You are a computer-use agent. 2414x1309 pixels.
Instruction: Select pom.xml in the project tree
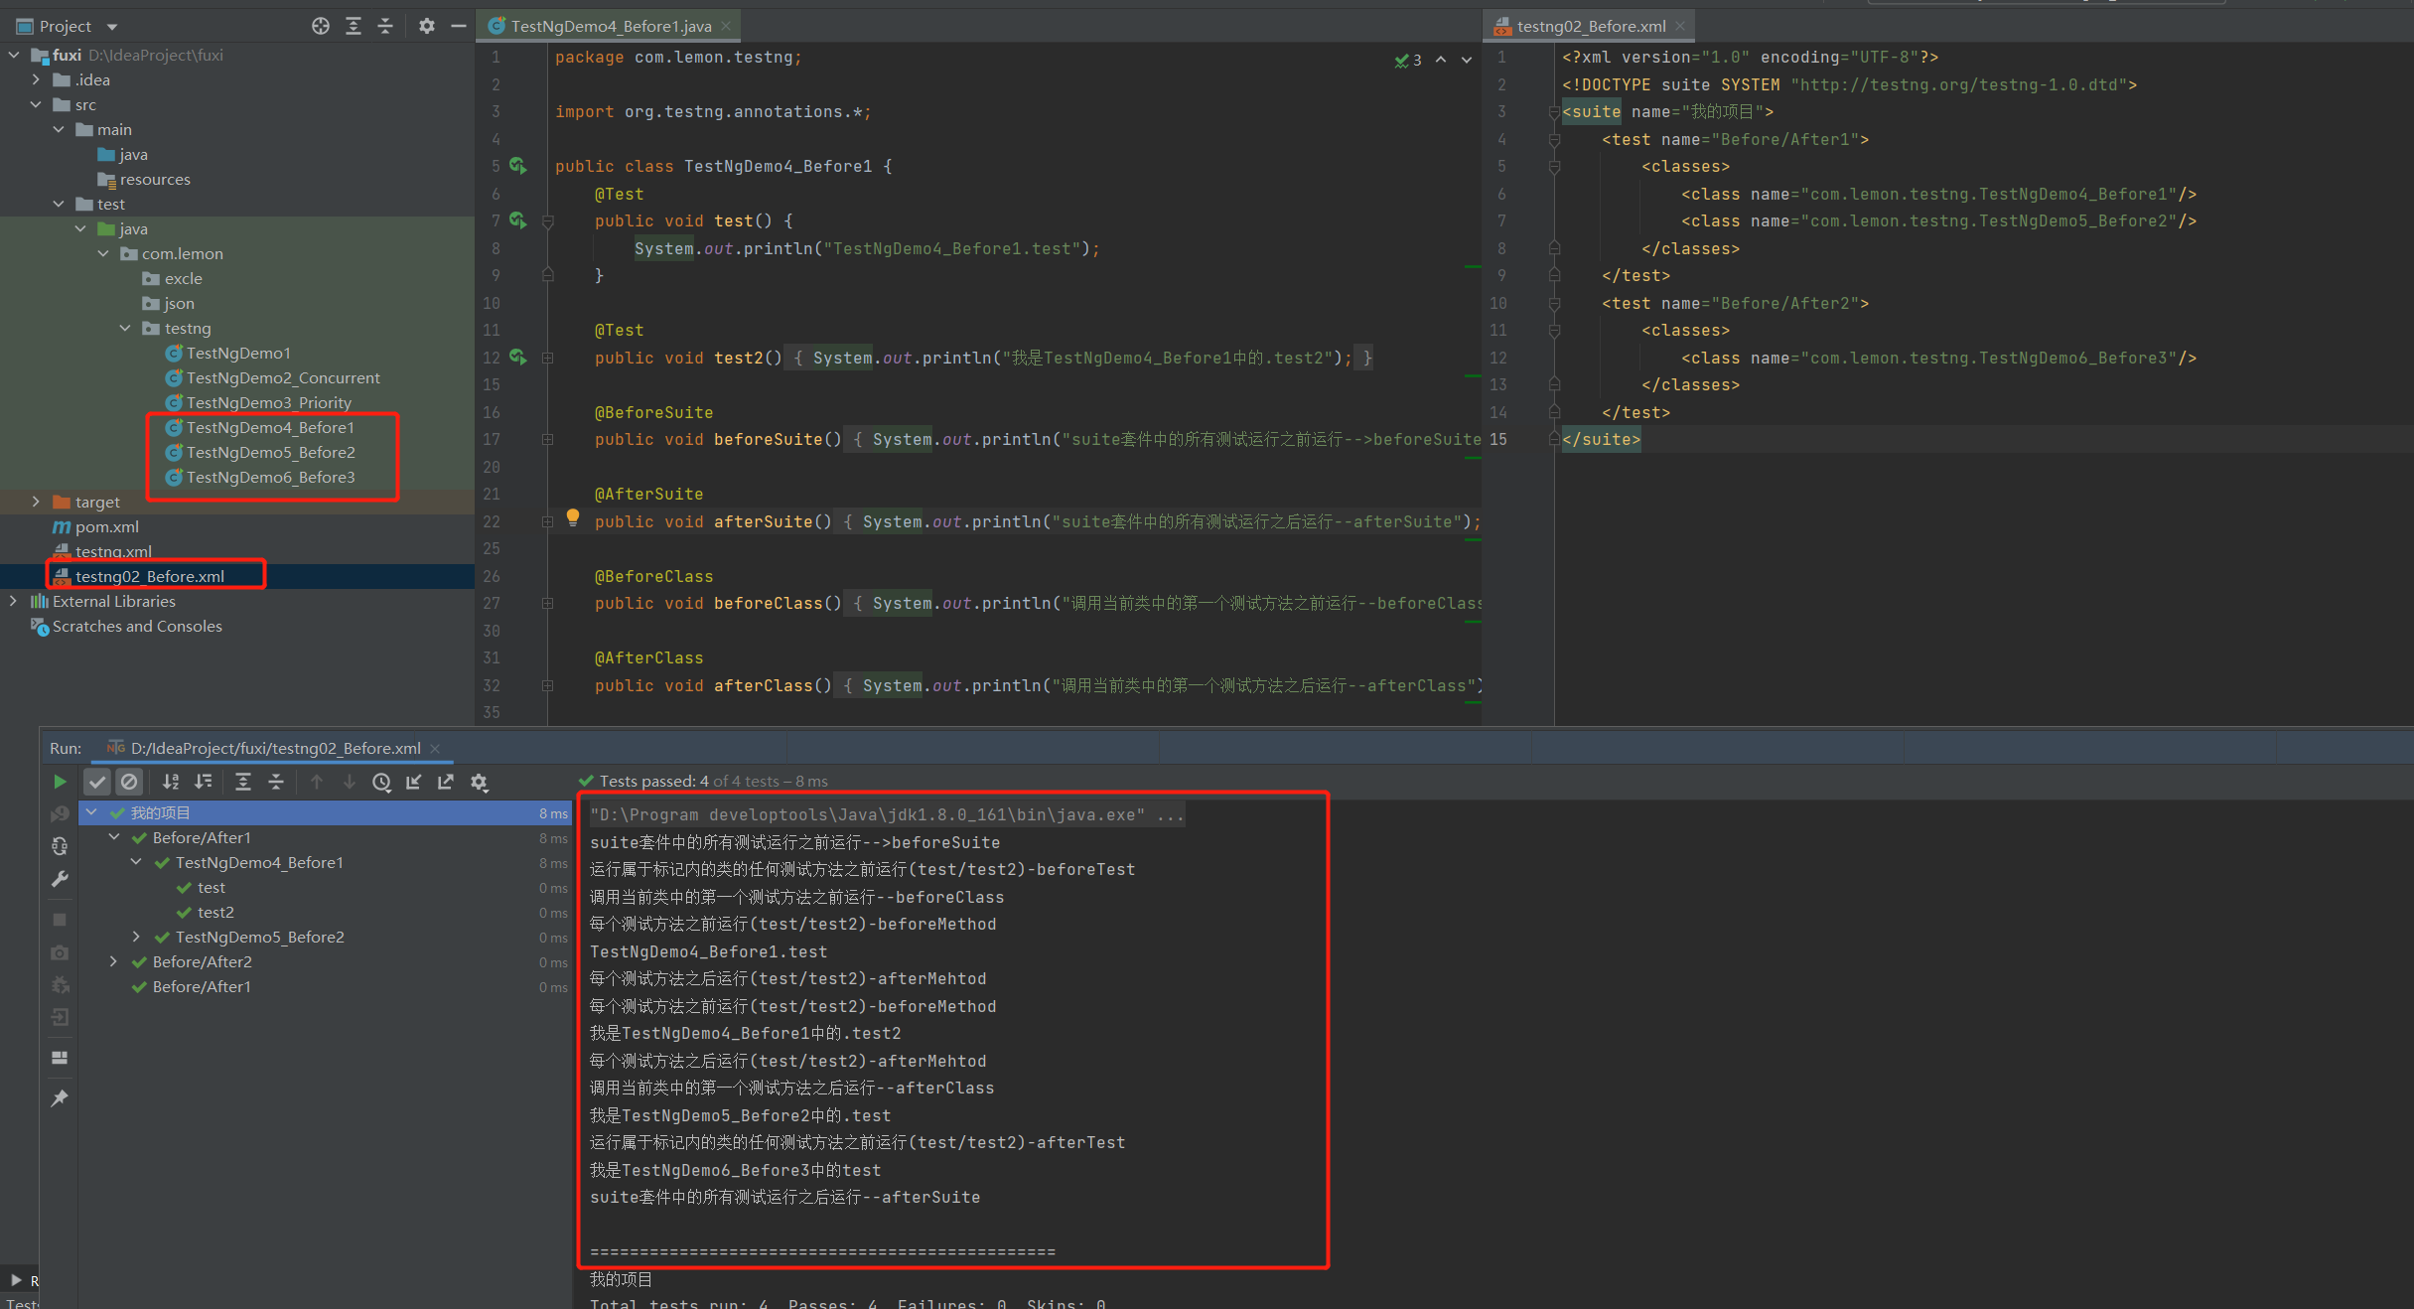[x=106, y=526]
